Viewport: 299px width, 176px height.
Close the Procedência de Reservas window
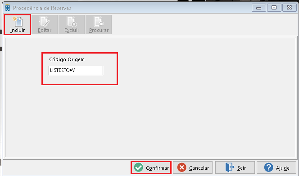(x=289, y=8)
